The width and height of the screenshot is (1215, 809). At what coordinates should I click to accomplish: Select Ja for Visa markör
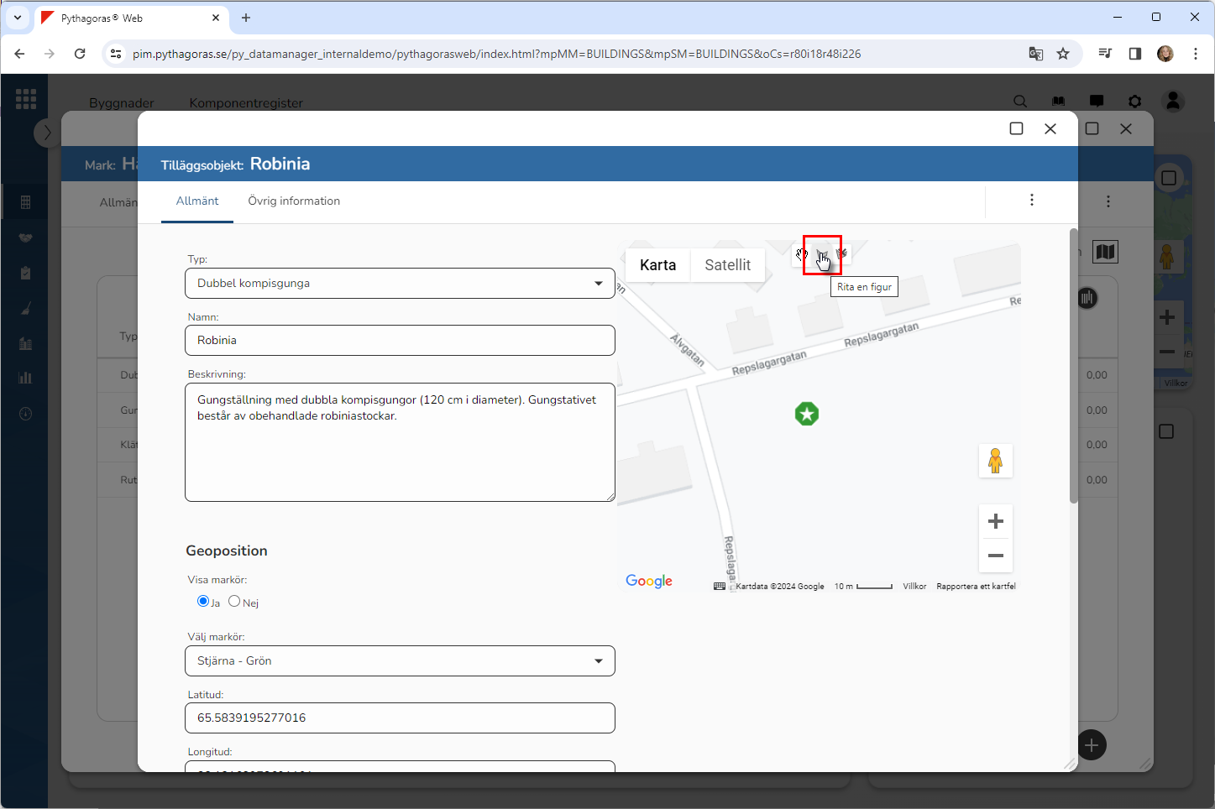(203, 601)
